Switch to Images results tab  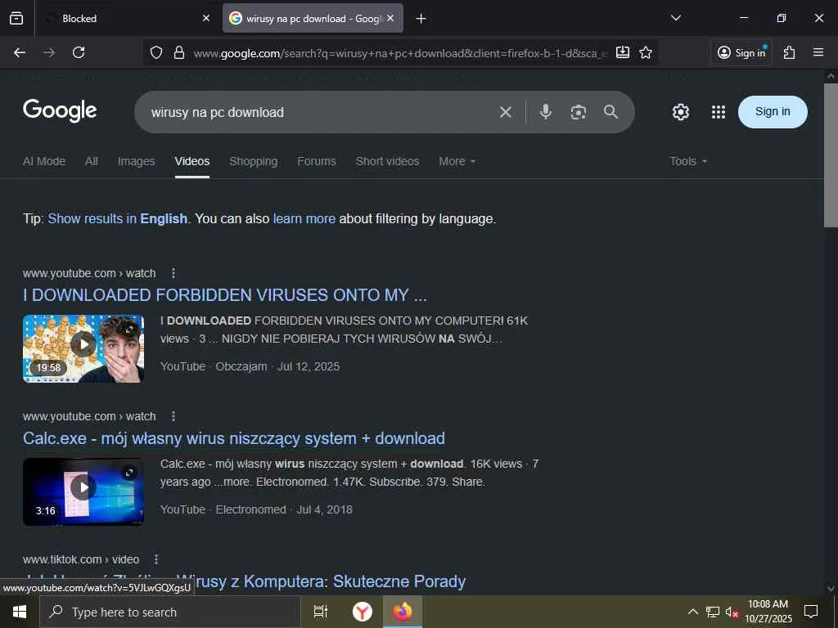pos(137,161)
